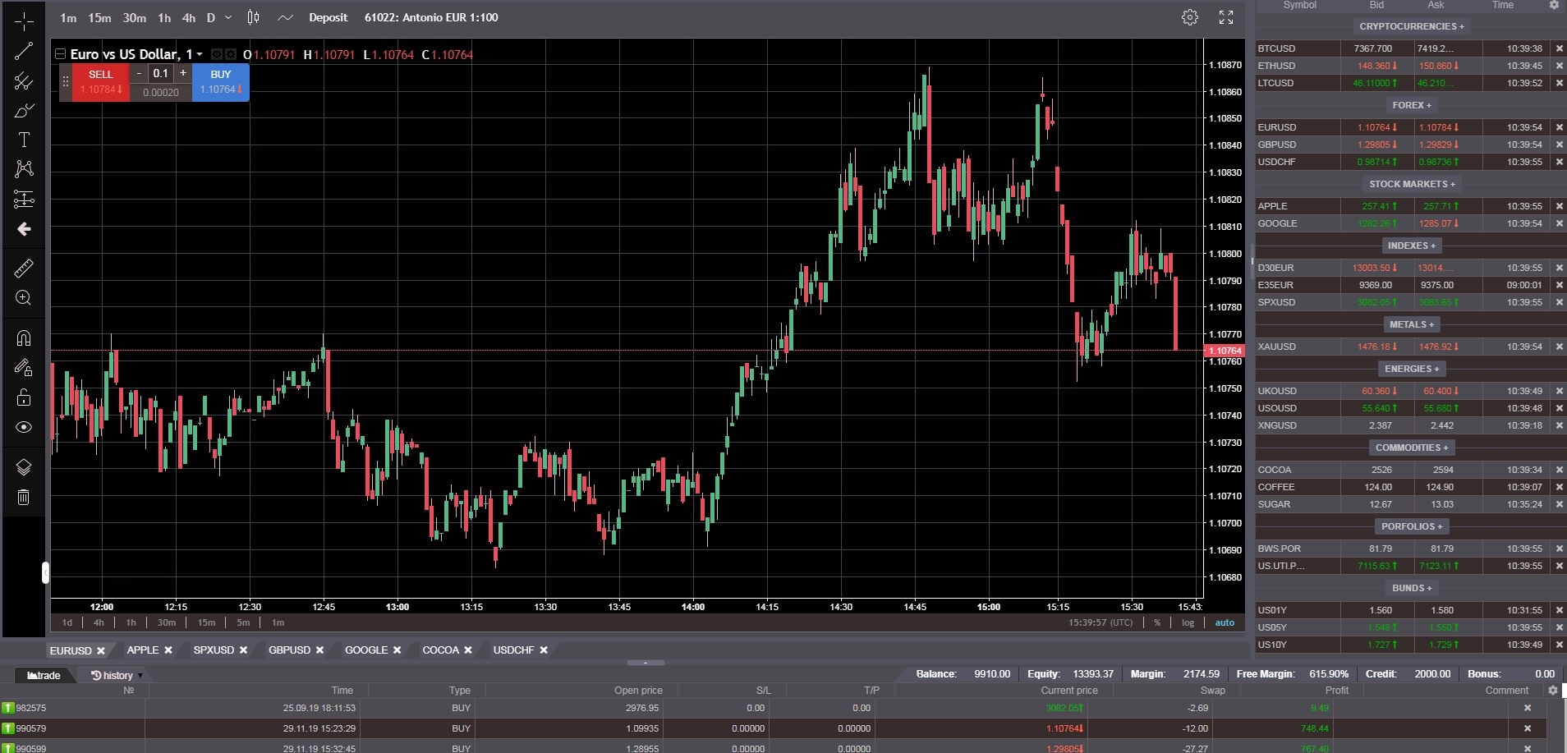Toggle hide all drawings eye icon

pos(24,427)
